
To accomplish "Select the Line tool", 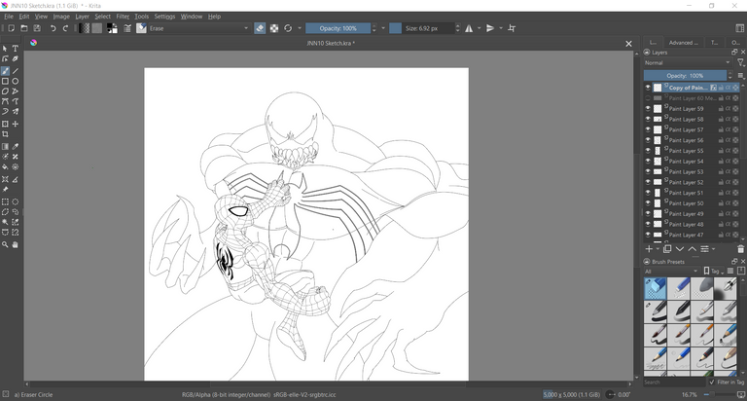I will click(16, 71).
